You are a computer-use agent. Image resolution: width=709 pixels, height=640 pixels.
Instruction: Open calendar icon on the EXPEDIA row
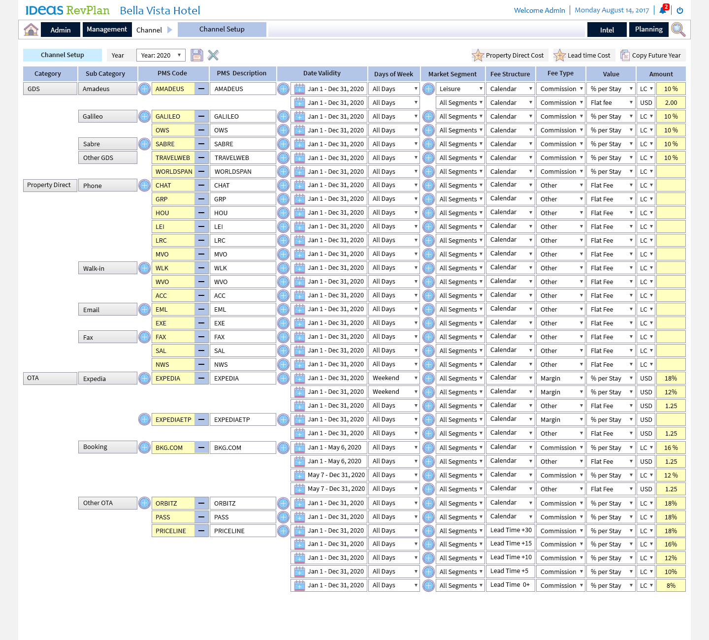pyautogui.click(x=299, y=379)
